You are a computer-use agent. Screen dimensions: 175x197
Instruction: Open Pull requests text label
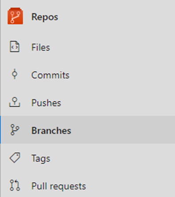coord(59,186)
